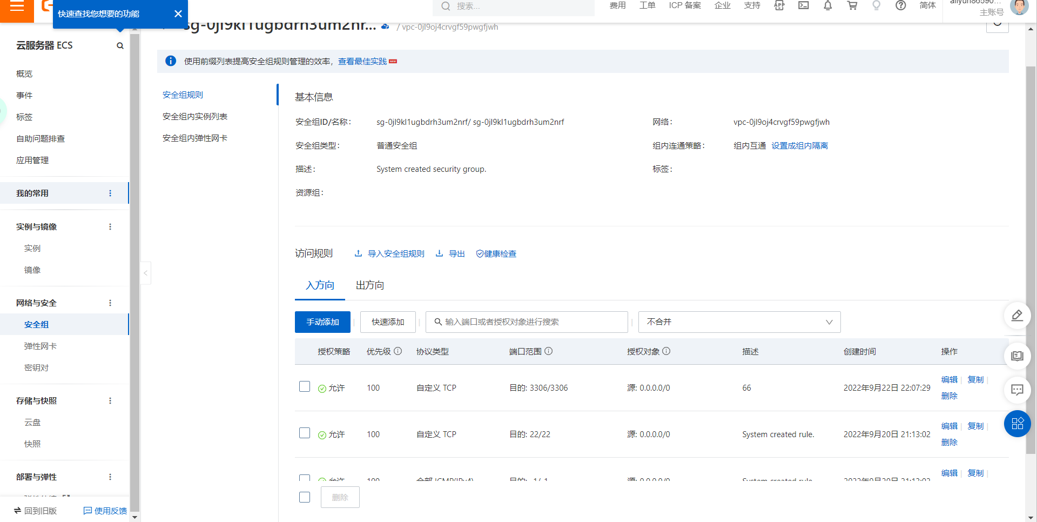The image size is (1037, 522).
Task: Select the checkbox for 3306/3306 rule
Action: (305, 386)
